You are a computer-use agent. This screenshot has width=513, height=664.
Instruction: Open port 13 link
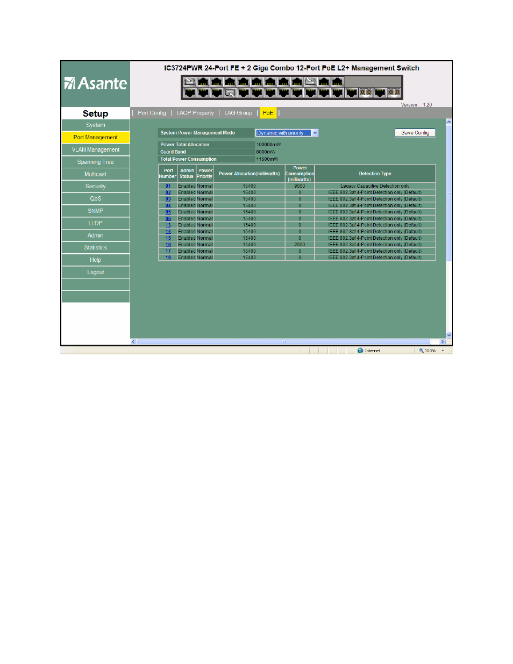(x=168, y=225)
